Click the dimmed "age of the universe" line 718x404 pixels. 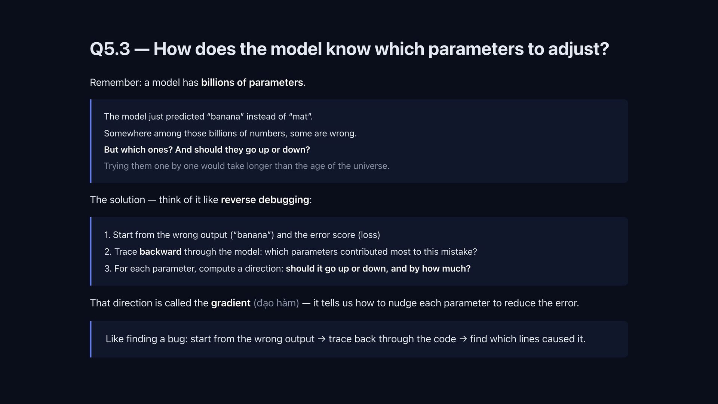tap(246, 166)
